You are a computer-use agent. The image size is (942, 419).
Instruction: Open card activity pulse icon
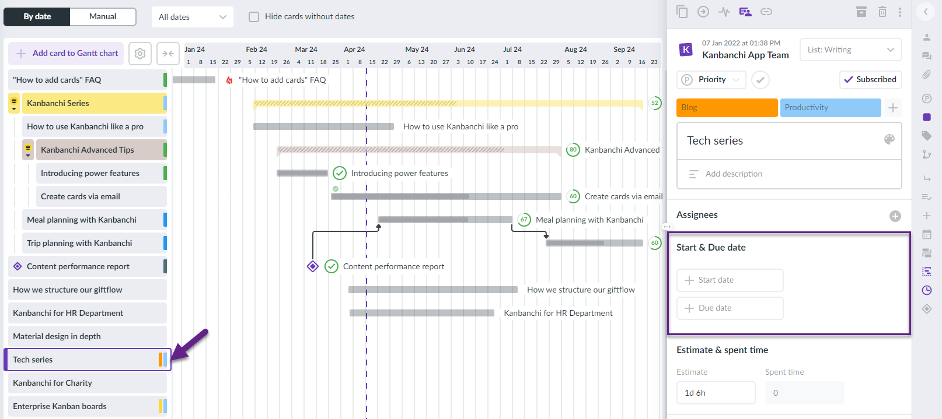(724, 12)
